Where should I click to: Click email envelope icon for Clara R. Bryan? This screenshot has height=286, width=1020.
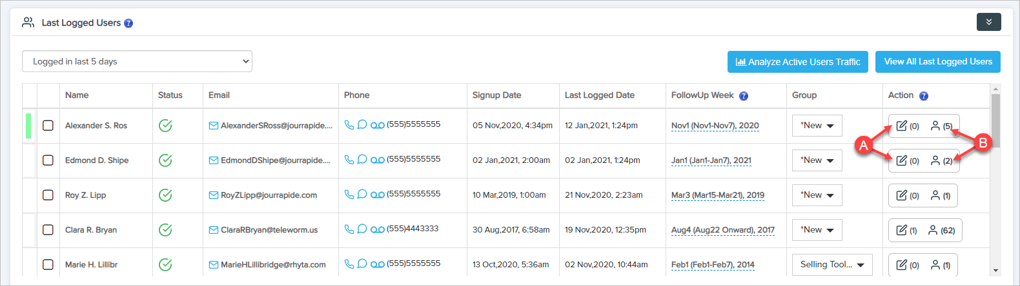(x=213, y=230)
